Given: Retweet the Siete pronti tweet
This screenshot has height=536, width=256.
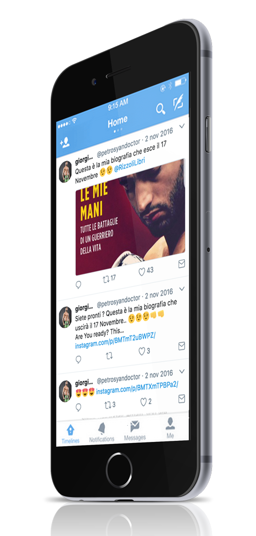Looking at the screenshot, I should [x=109, y=356].
